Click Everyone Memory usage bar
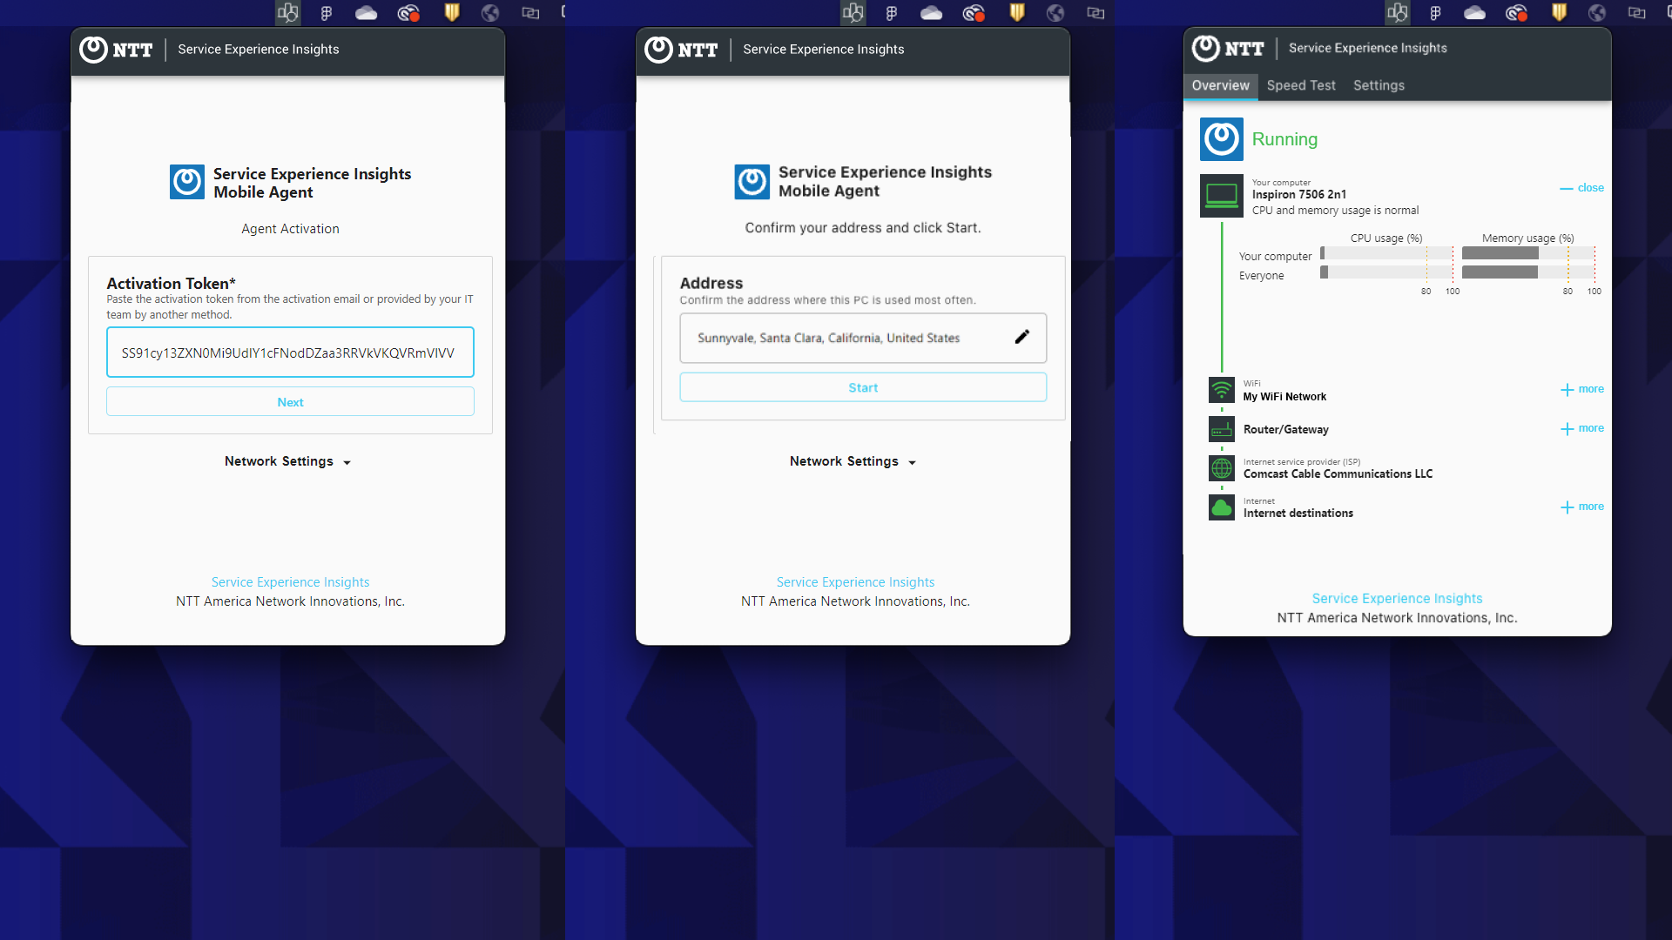This screenshot has height=940, width=1672. [x=1527, y=272]
